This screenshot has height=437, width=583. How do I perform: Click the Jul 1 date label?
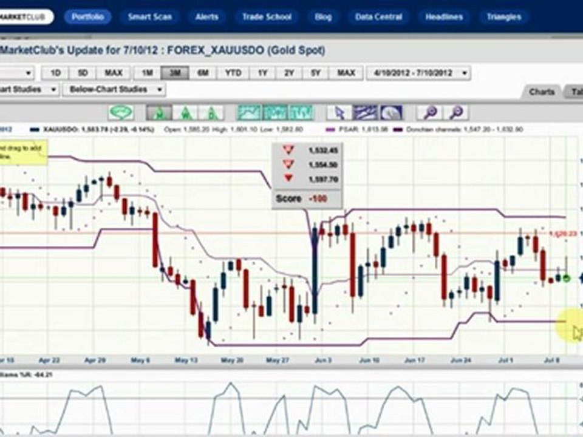505,360
